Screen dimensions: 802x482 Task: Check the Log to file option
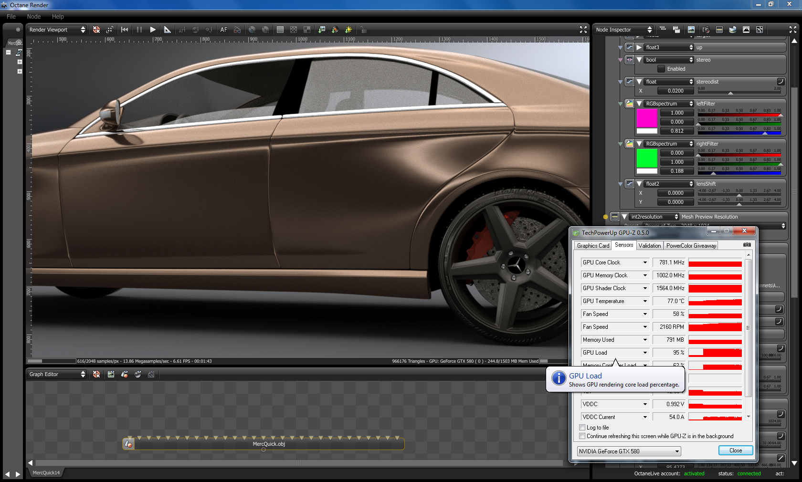[582, 428]
